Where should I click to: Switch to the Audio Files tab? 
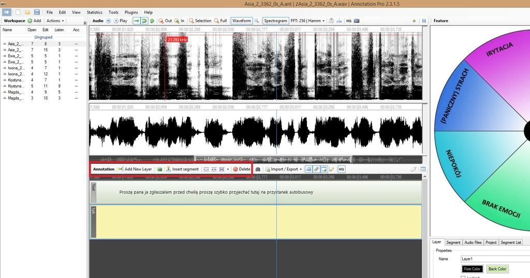click(473, 242)
